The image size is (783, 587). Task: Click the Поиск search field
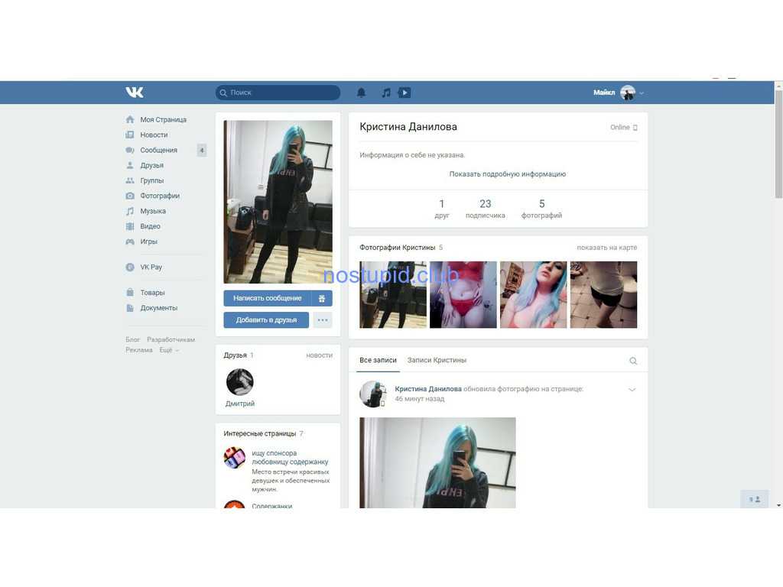tap(278, 92)
